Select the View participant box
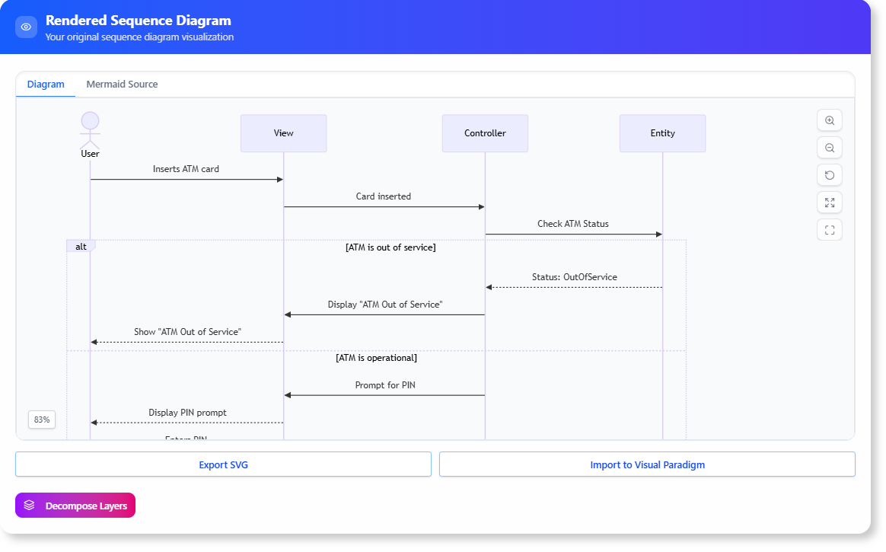The width and height of the screenshot is (886, 552). click(x=283, y=133)
